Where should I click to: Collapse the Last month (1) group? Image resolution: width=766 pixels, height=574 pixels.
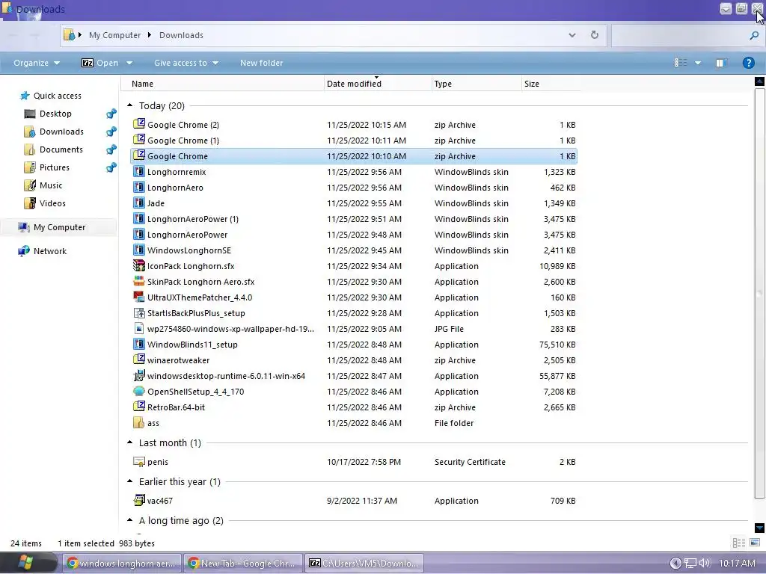(x=130, y=442)
